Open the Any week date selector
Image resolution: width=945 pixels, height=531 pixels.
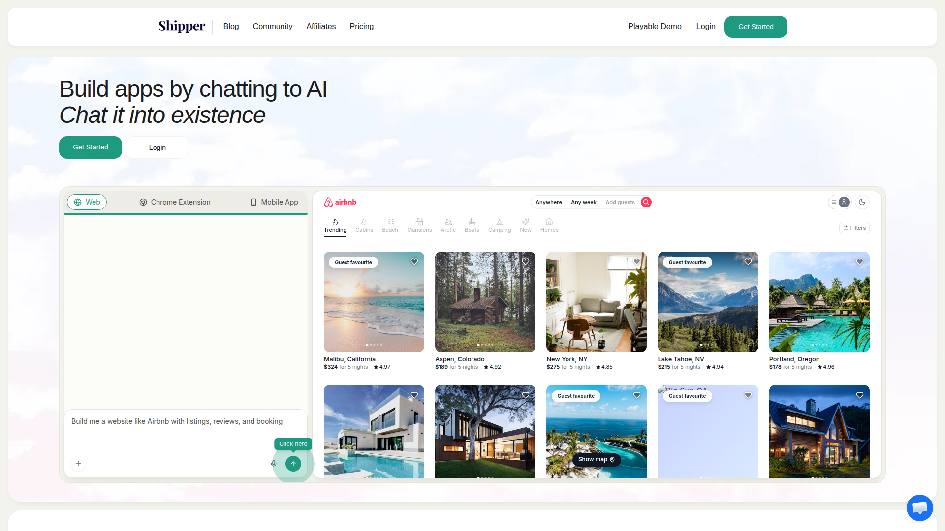(x=583, y=202)
